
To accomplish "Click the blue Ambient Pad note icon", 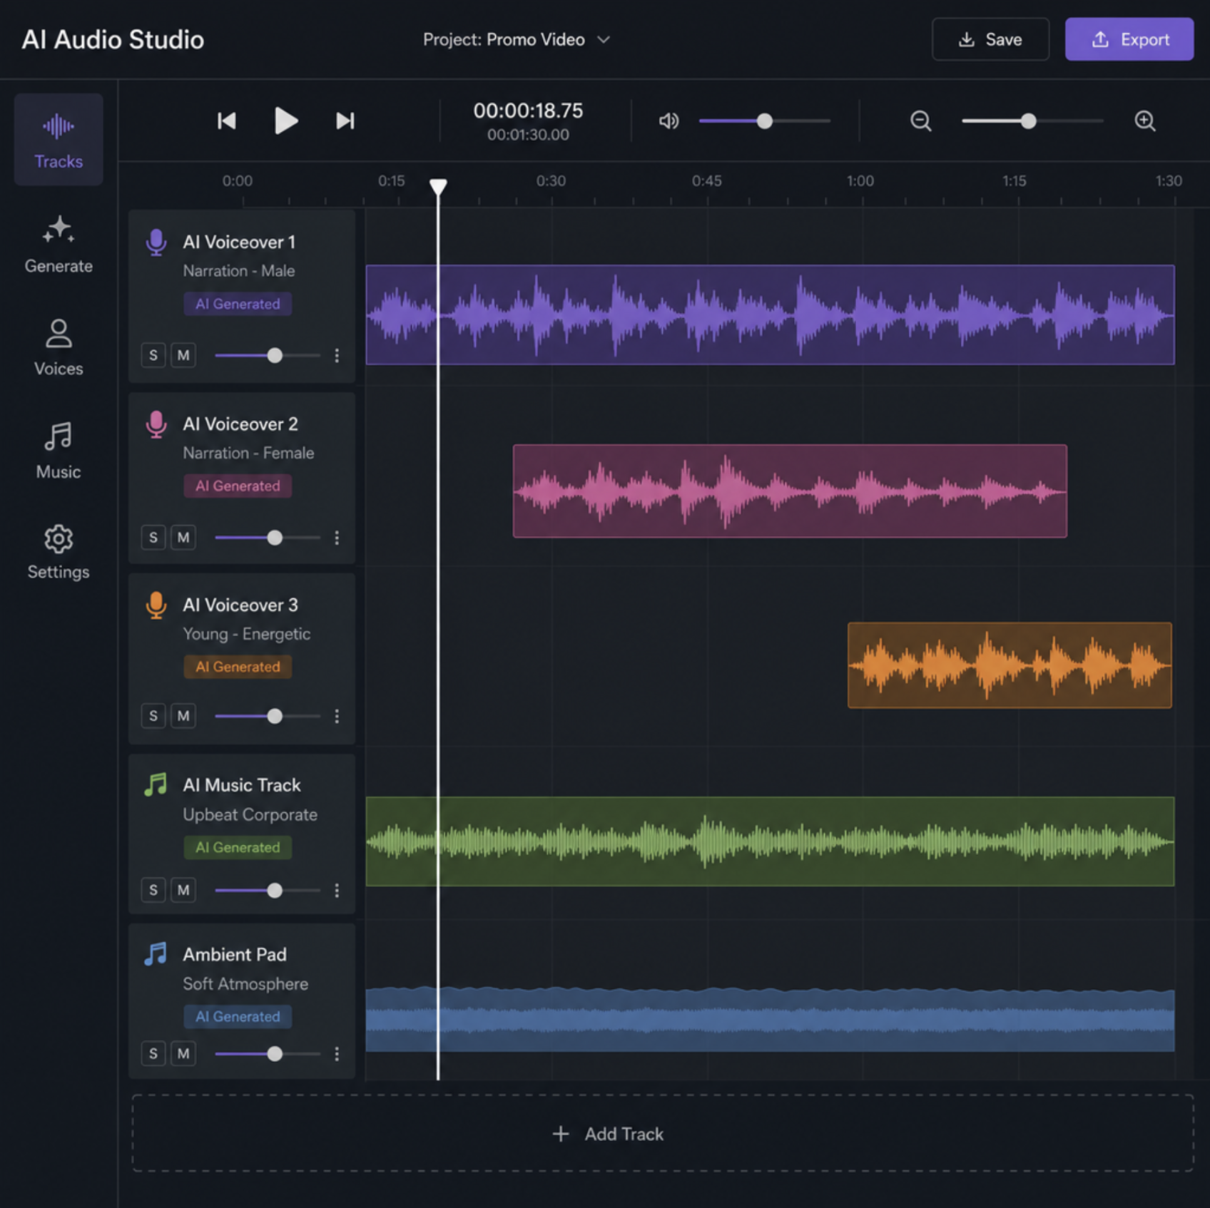I will click(x=156, y=954).
